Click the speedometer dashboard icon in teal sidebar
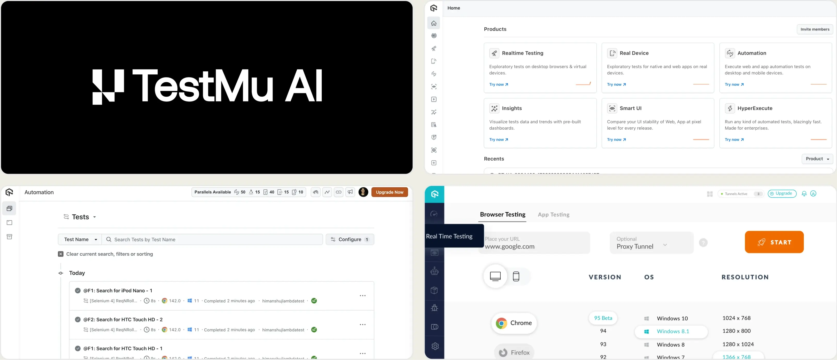The width and height of the screenshot is (837, 360). pos(434,214)
